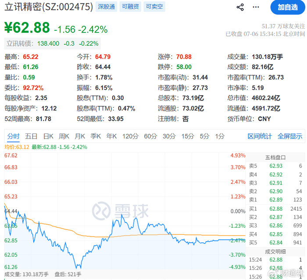Switch to the 五日 chart tab
This screenshot has height=280, width=307.
click(31, 136)
